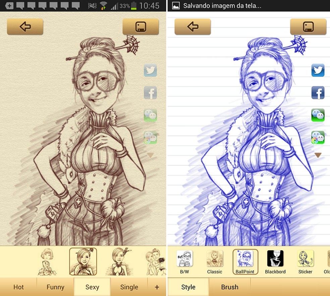330x296 pixels.
Task: Tap save disk button in left screen
Action: pos(141,27)
